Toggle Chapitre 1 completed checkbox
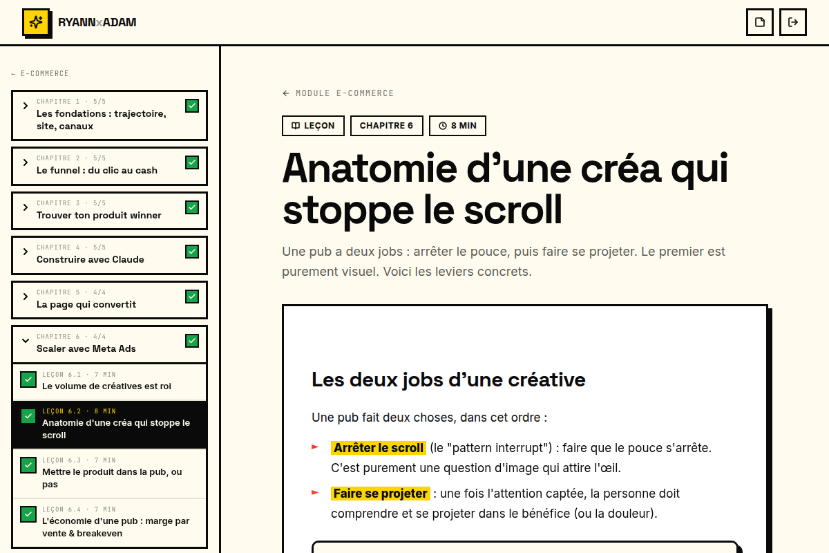The image size is (829, 553). pos(192,106)
